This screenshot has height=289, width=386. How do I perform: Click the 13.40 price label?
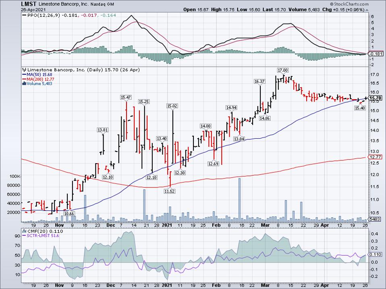(162, 139)
